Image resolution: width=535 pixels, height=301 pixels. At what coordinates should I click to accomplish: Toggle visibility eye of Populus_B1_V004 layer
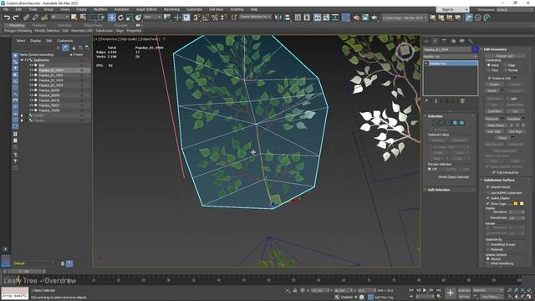[x=31, y=70]
